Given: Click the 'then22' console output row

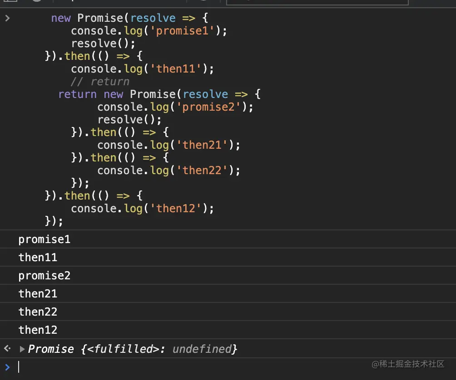Looking at the screenshot, I should 228,312.
